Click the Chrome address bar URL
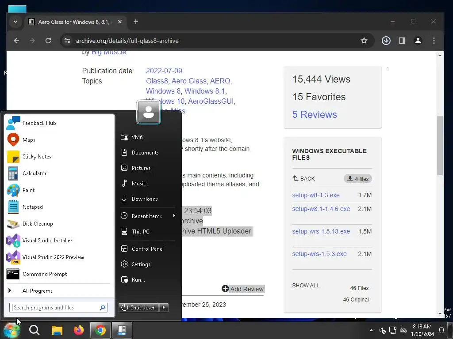This screenshot has height=339, width=453. pos(127,41)
